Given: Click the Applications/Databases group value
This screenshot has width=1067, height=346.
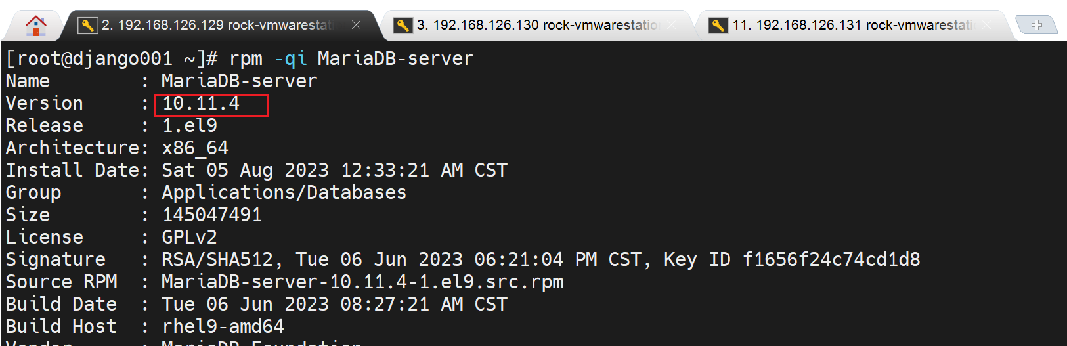Looking at the screenshot, I should (x=284, y=193).
